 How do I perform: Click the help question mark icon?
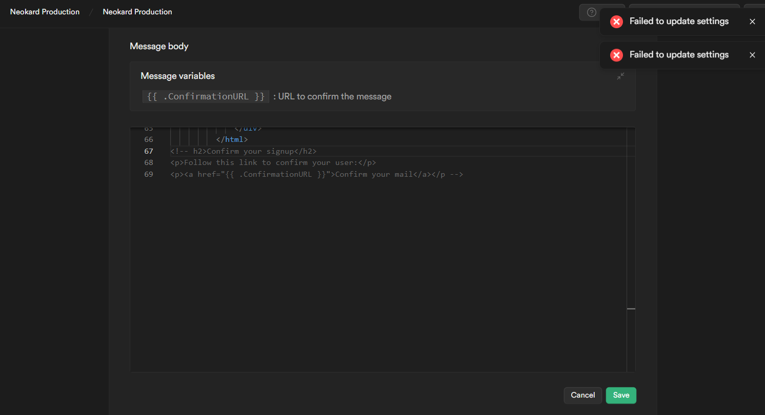coord(591,12)
